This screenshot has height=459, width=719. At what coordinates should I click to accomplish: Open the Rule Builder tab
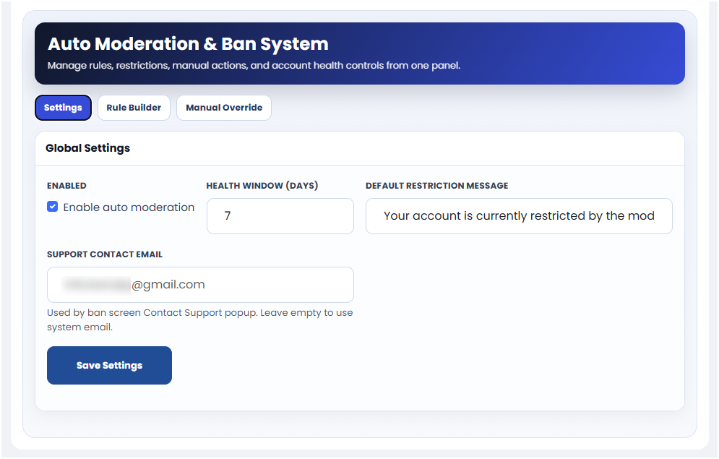134,108
